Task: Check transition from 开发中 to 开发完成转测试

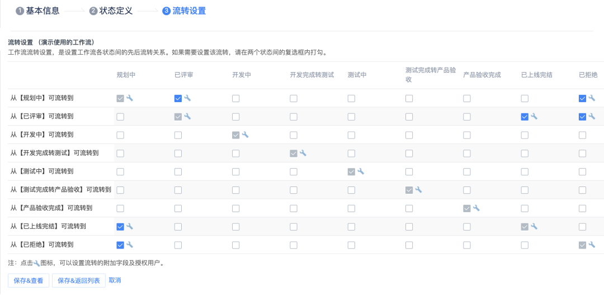Action: coord(294,135)
